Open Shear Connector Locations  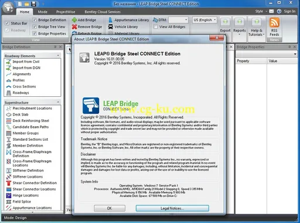tap(34, 190)
